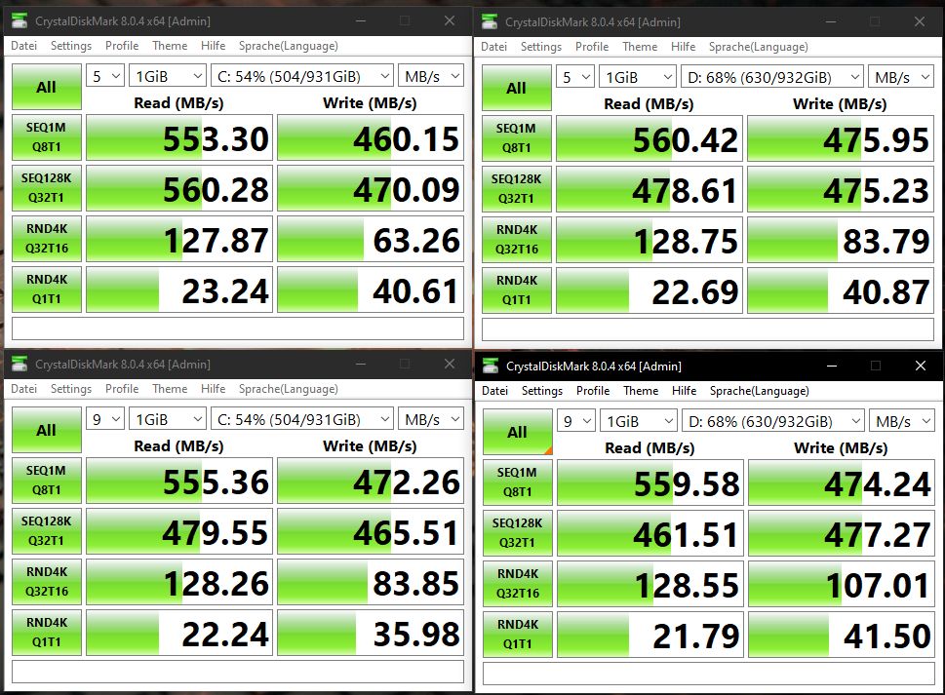Click CrystalDiskMark app icon in 5-run D: window
Image resolution: width=945 pixels, height=695 pixels.
click(x=490, y=21)
